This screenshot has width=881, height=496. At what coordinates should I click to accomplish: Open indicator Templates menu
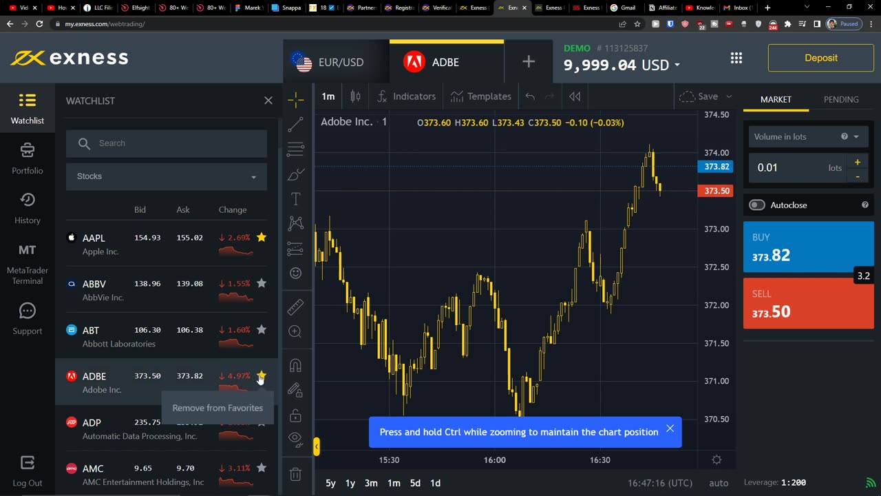(480, 96)
